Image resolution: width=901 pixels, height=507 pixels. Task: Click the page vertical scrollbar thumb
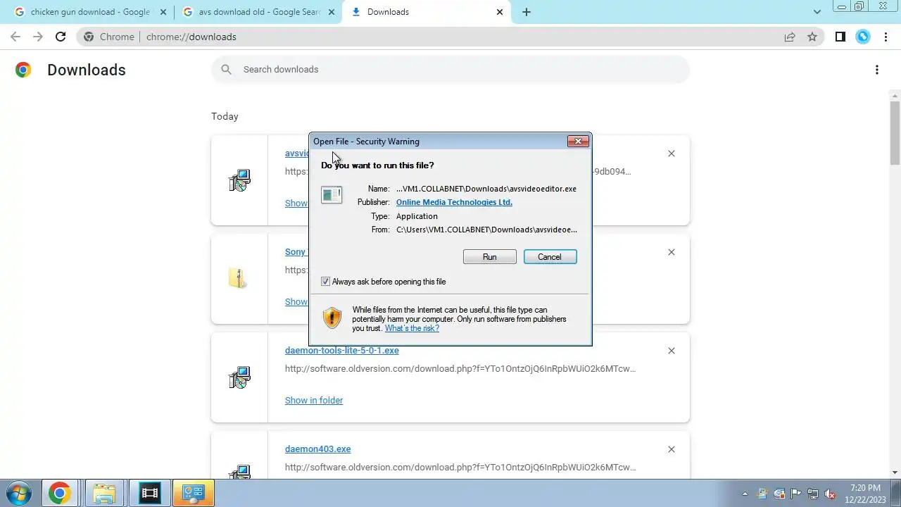click(895, 133)
